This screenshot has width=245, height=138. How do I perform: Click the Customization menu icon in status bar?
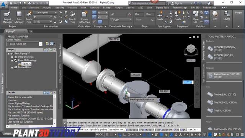242,135
